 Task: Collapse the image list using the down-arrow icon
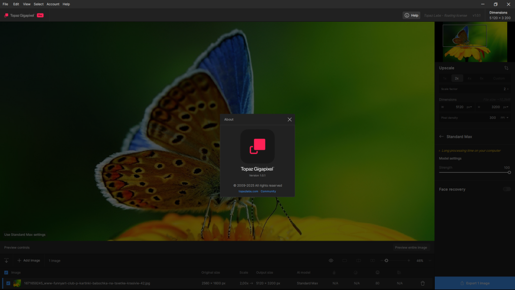click(6, 261)
